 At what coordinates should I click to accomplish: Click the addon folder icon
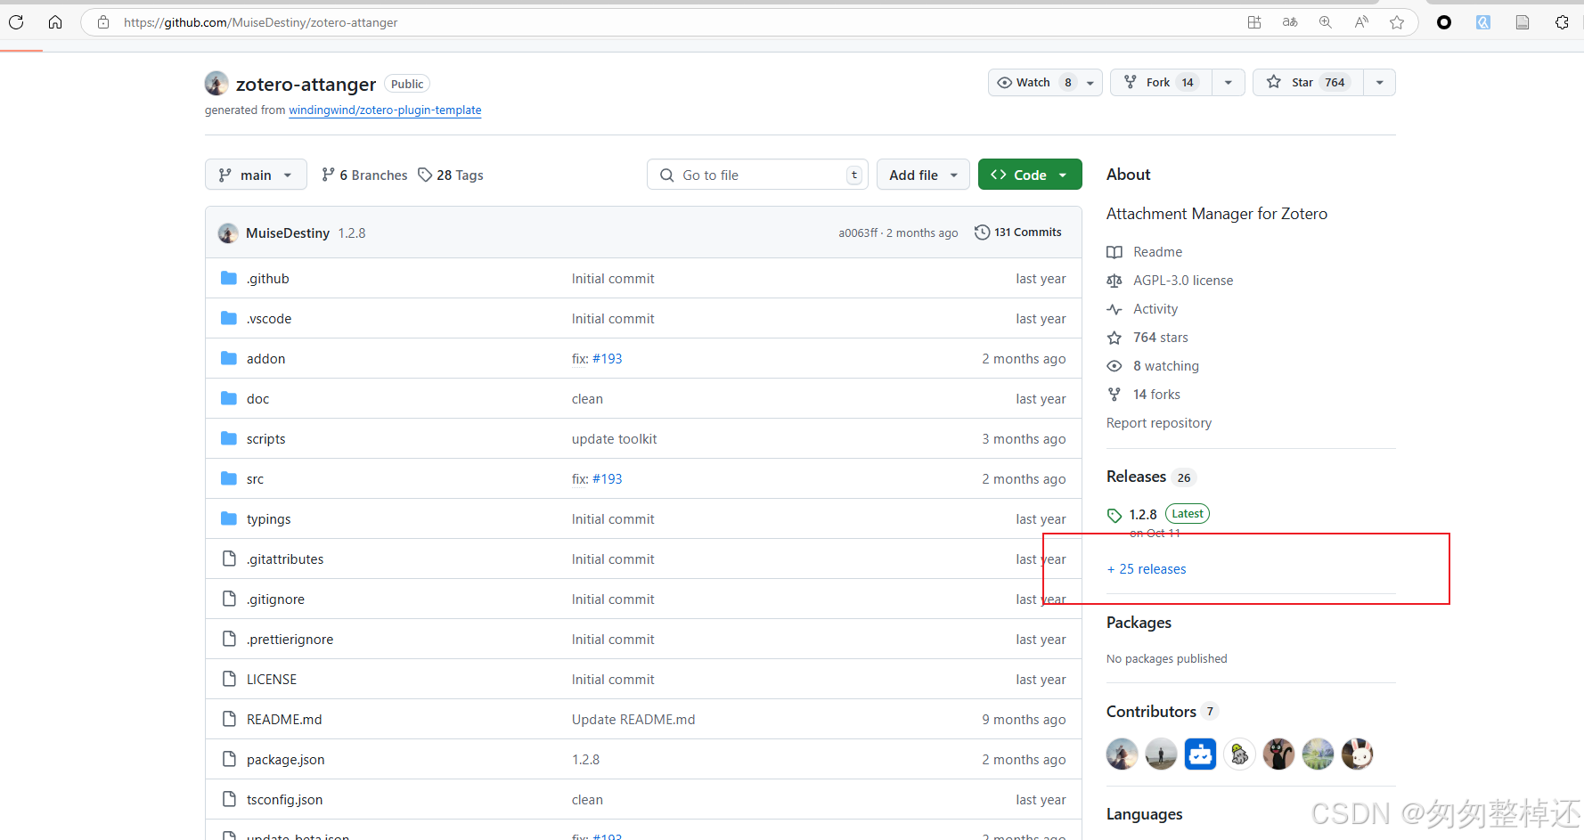[229, 358]
